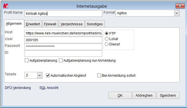Click into the empty ID field
Screen dimensions: 187x108
(63, 53)
